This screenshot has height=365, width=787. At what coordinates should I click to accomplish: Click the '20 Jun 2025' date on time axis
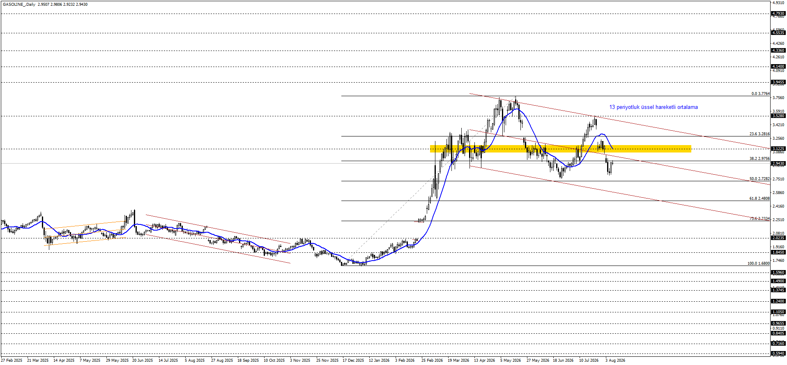[143, 360]
